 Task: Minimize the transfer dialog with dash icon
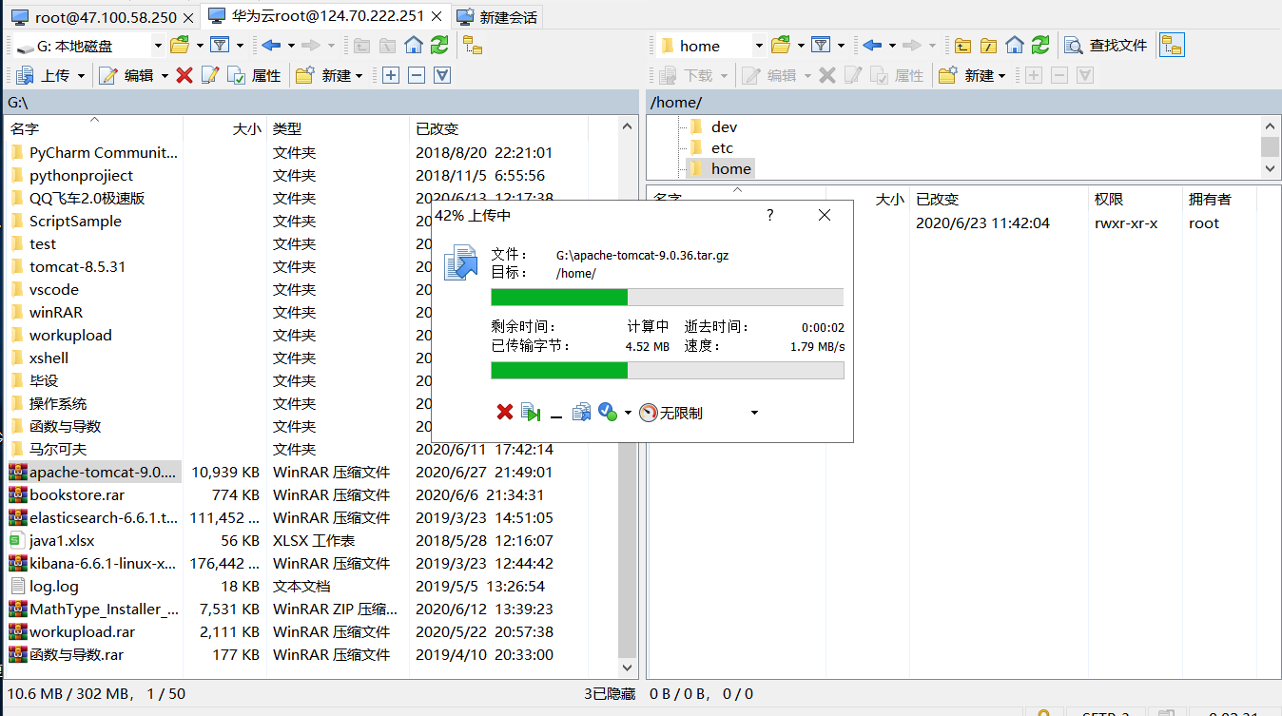556,416
